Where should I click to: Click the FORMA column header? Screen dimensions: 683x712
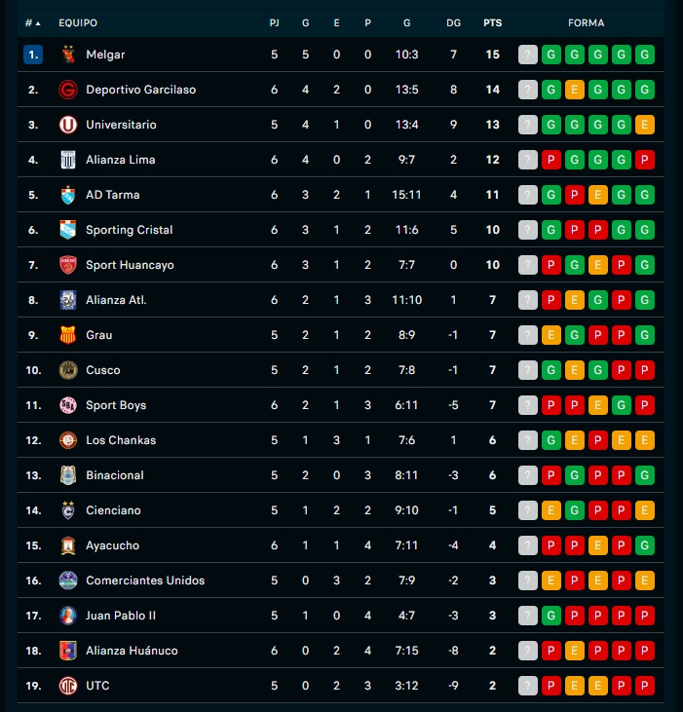click(x=586, y=22)
